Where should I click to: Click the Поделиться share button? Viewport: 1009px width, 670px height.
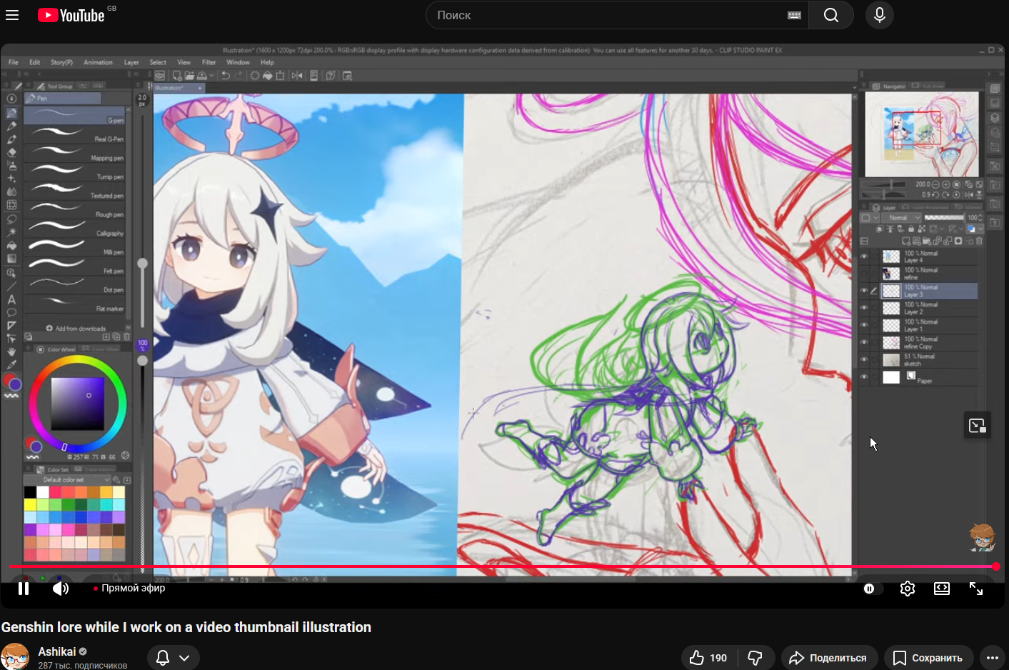tap(828, 658)
